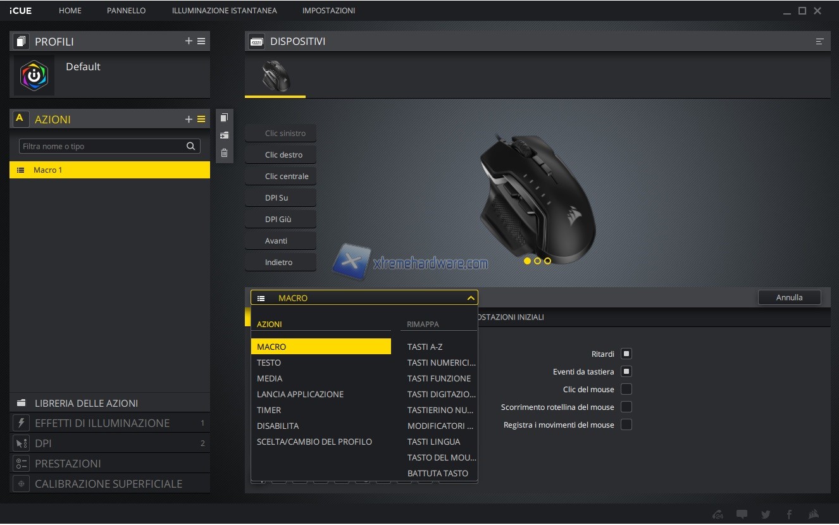Select Lancia Applicazione from the dropdown list

point(300,394)
